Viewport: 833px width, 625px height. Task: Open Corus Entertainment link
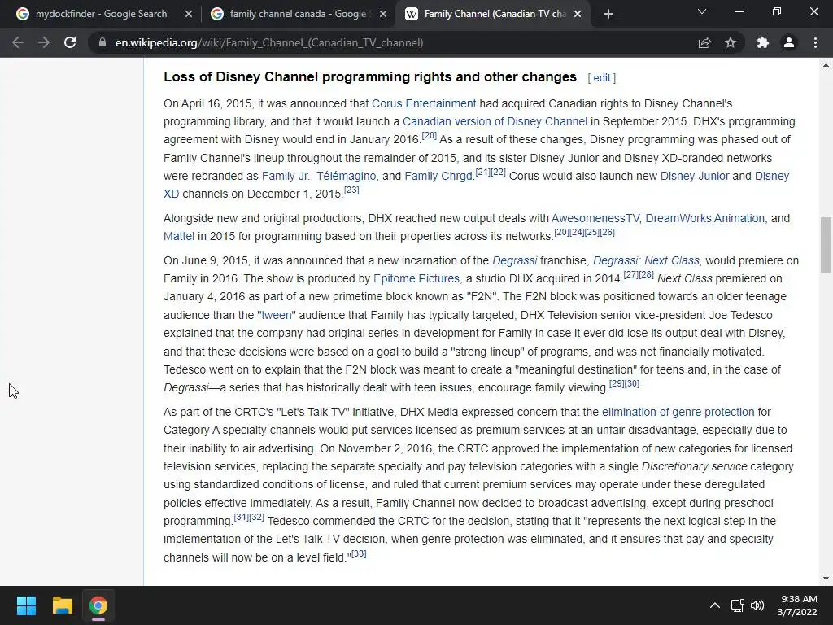[x=424, y=103]
